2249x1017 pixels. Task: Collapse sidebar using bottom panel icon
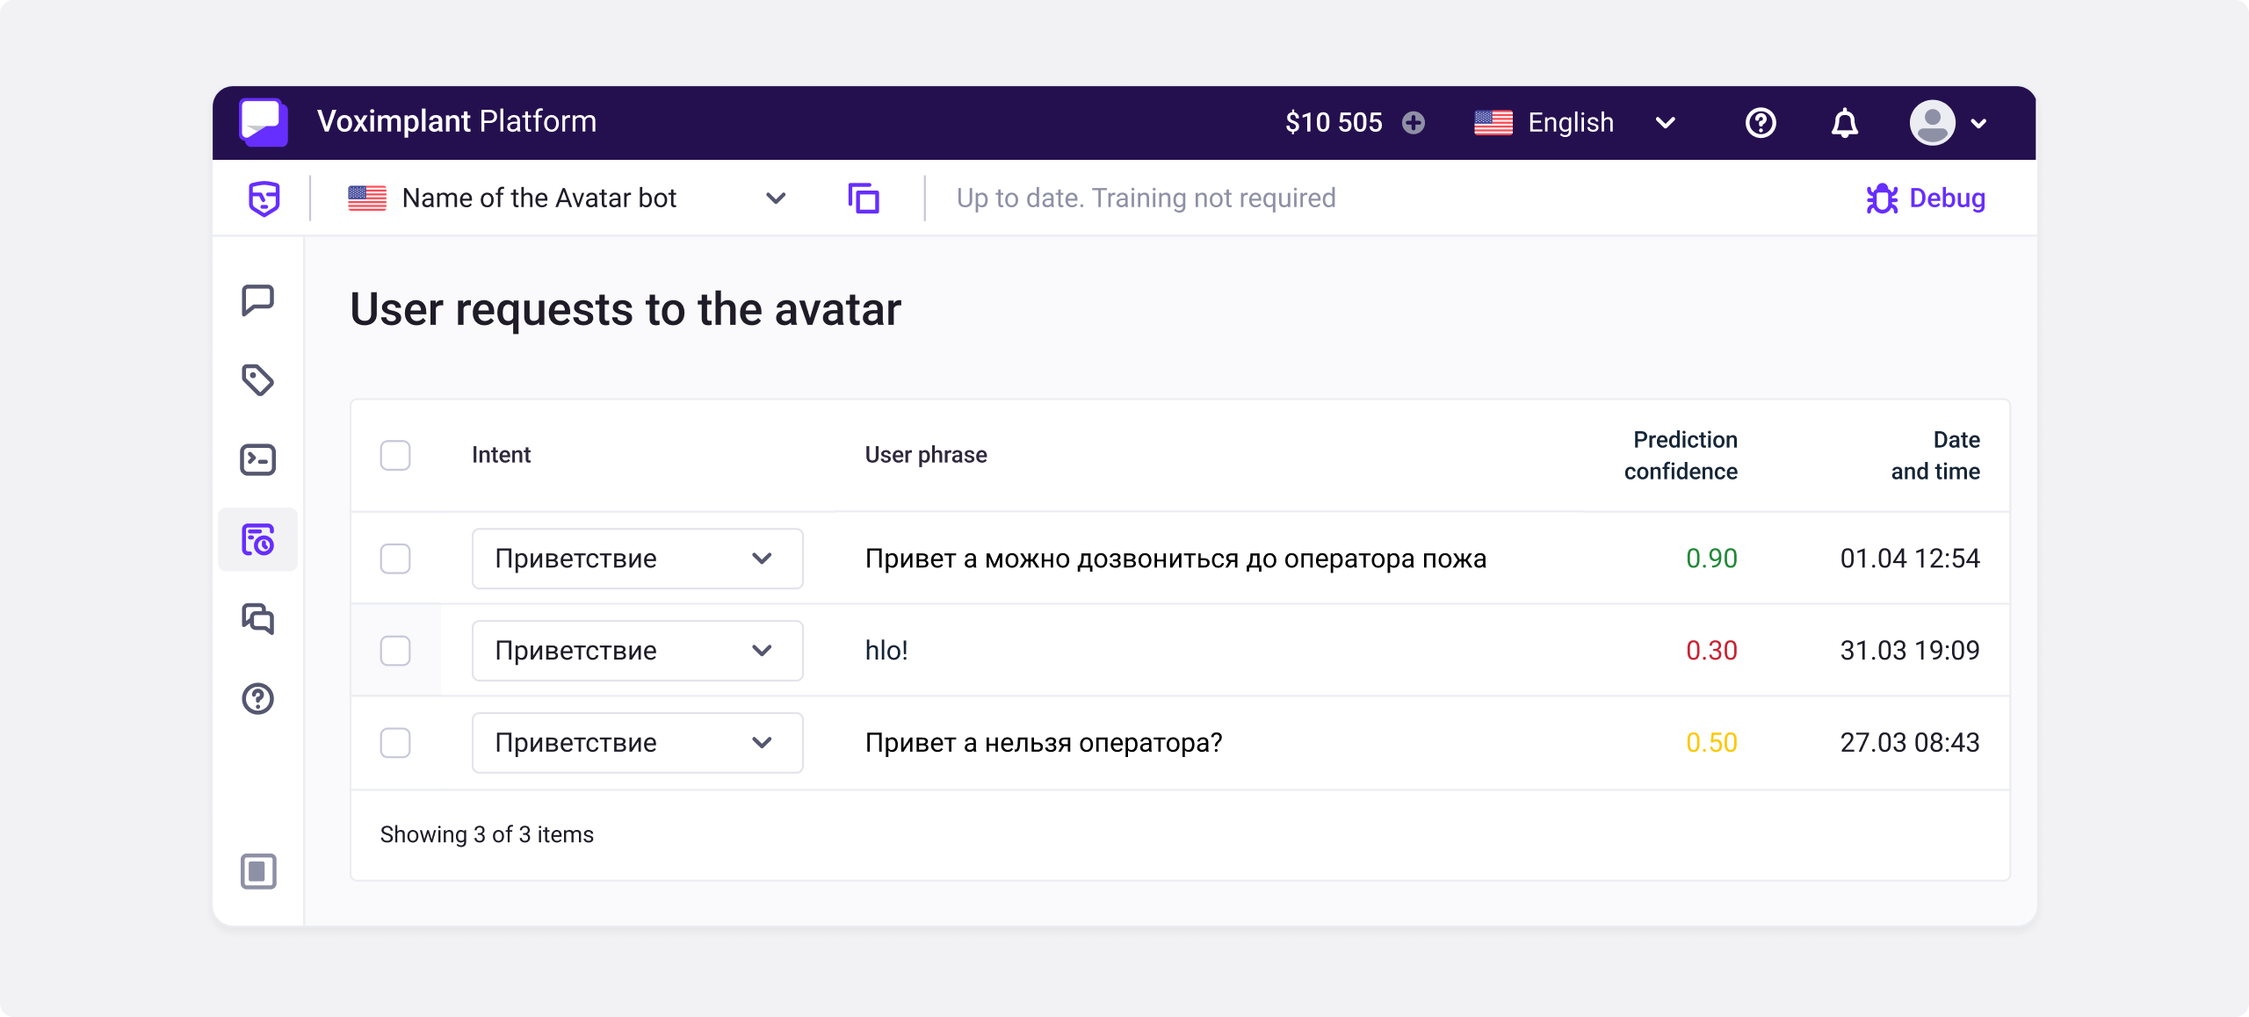pyautogui.click(x=258, y=871)
